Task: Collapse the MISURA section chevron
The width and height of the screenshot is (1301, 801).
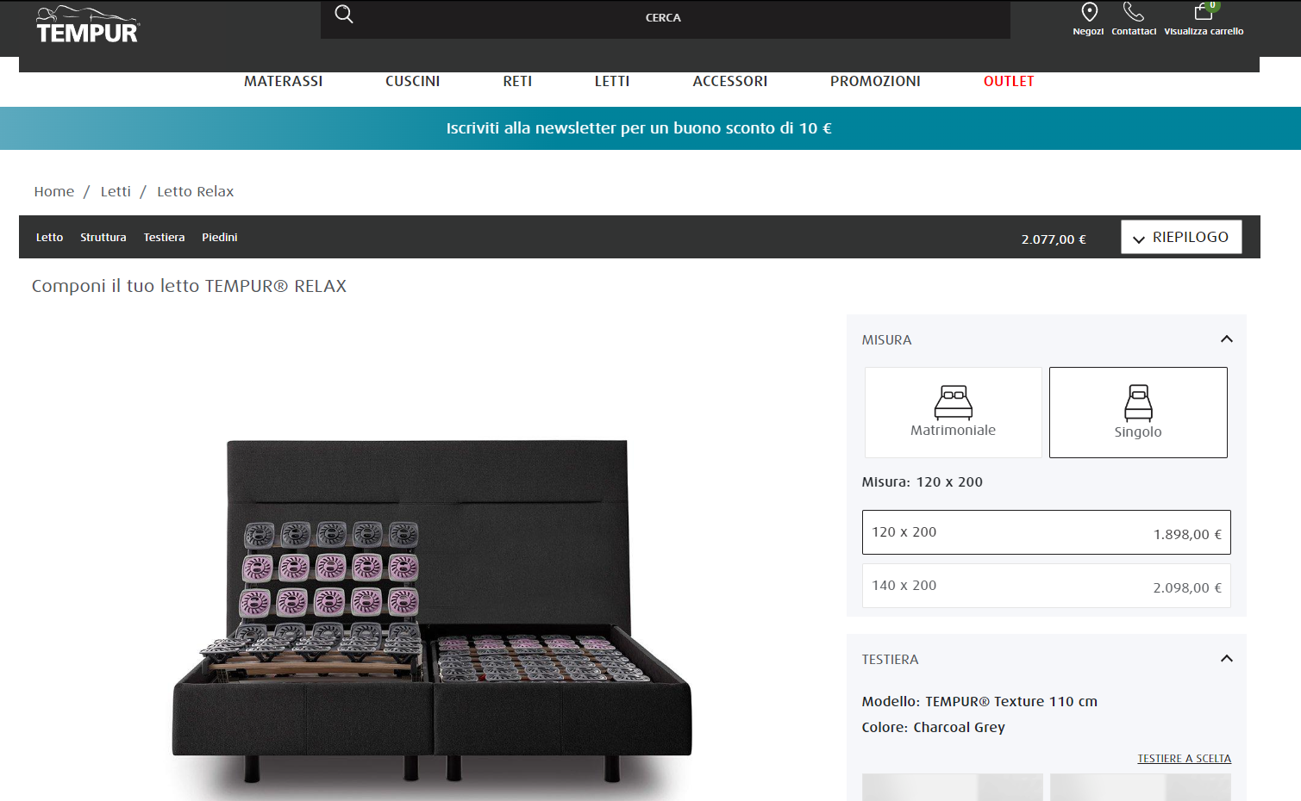Action: [1226, 339]
